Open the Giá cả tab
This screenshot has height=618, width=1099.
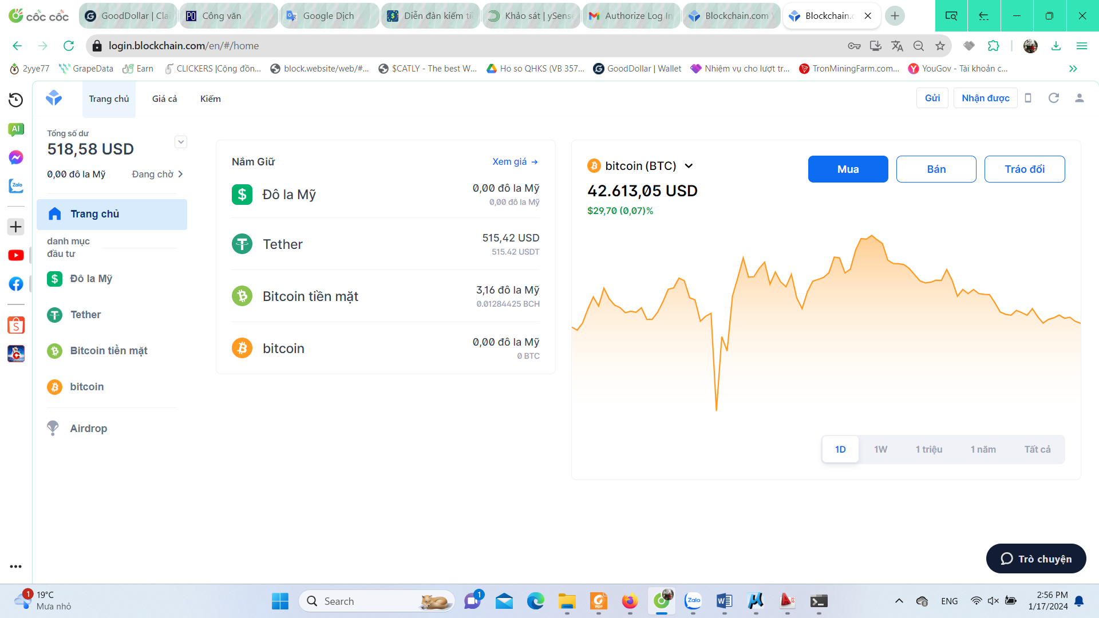pos(164,98)
